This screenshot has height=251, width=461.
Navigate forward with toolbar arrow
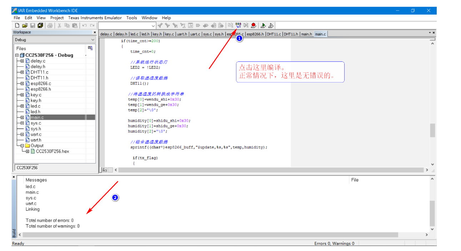221,25
